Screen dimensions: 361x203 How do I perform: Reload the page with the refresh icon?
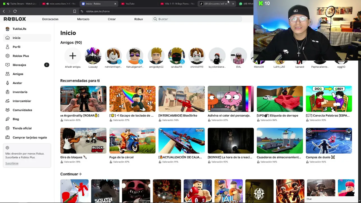click(x=15, y=11)
